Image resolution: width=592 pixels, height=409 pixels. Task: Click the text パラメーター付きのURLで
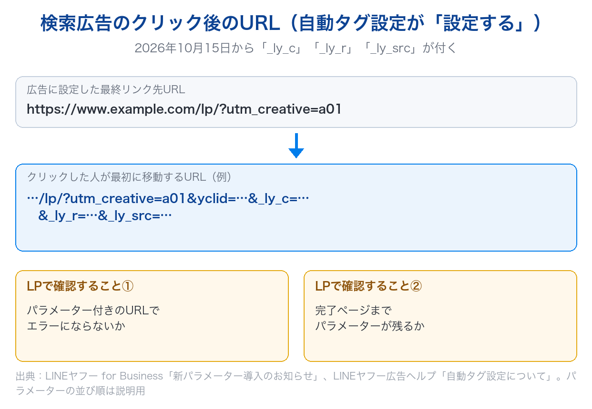[x=93, y=311]
